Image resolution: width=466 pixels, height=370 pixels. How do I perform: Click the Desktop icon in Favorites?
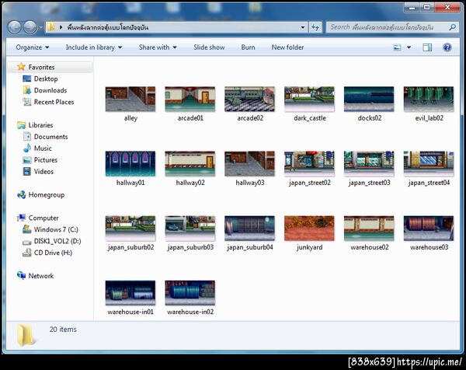coord(27,79)
